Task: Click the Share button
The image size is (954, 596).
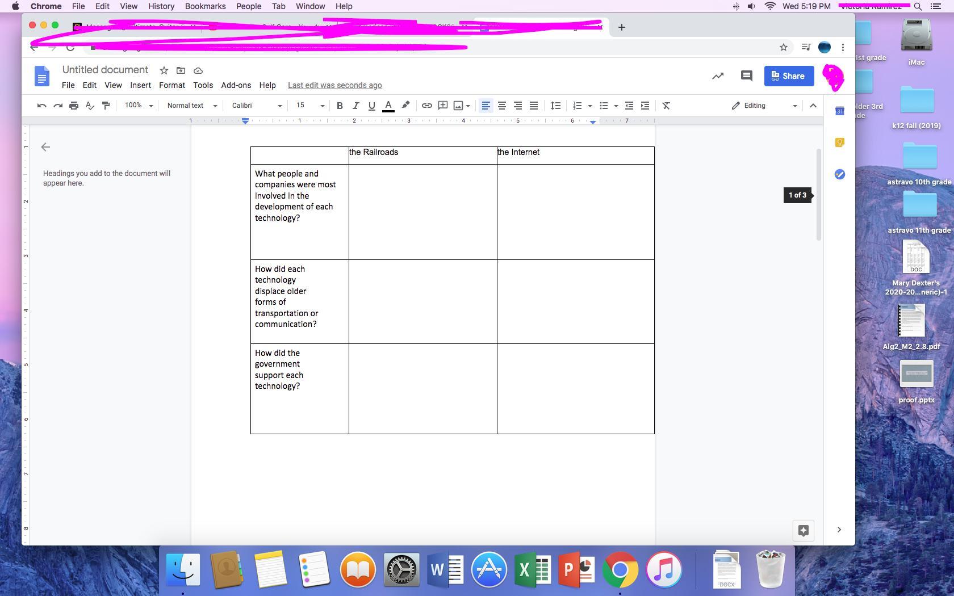Action: pyautogui.click(x=789, y=76)
